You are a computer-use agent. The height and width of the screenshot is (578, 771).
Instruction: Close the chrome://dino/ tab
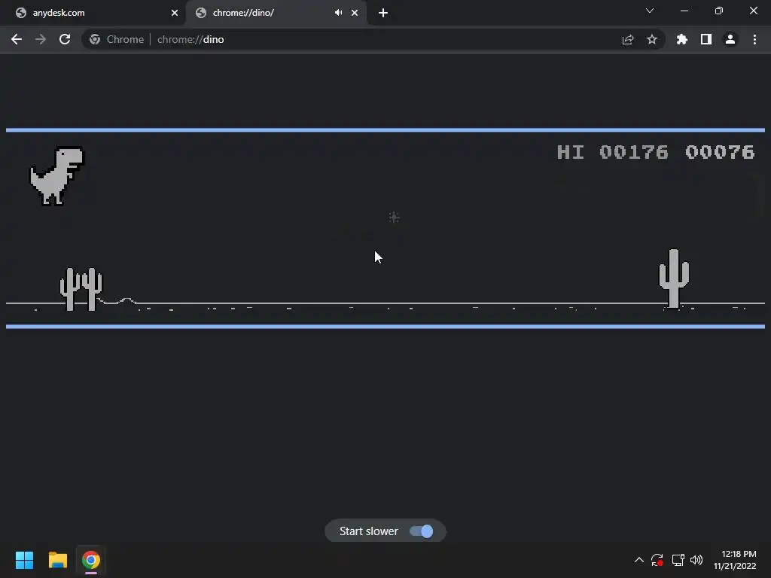tap(355, 13)
